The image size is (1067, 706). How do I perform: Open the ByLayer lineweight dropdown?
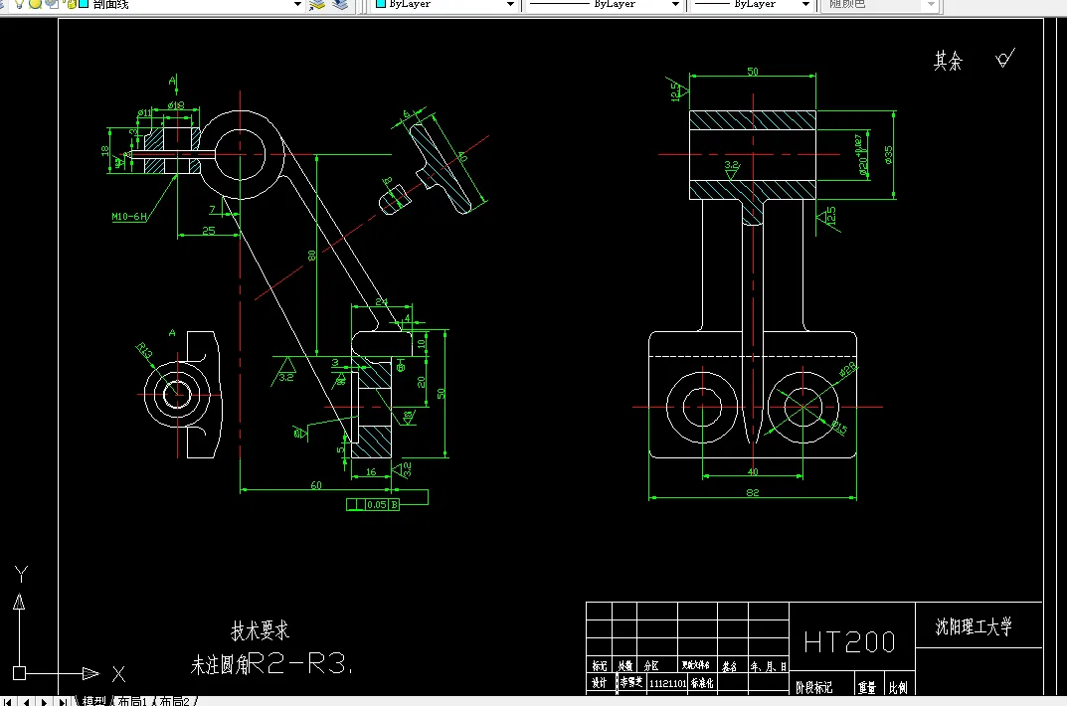click(x=805, y=4)
